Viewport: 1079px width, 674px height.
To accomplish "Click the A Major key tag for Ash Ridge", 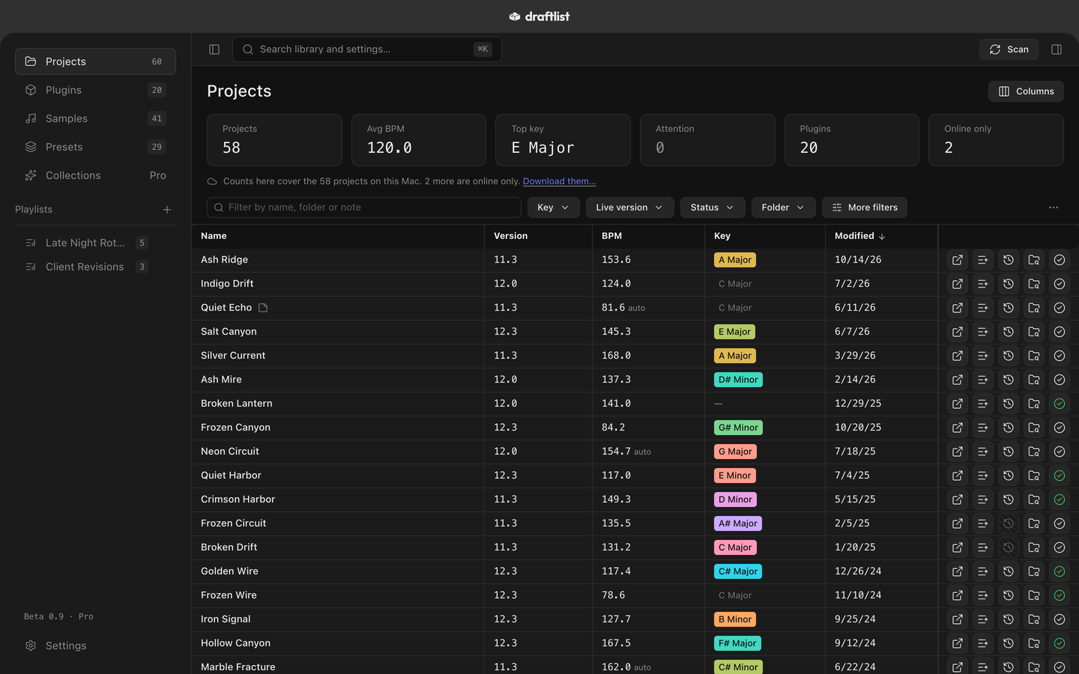I will tap(735, 260).
